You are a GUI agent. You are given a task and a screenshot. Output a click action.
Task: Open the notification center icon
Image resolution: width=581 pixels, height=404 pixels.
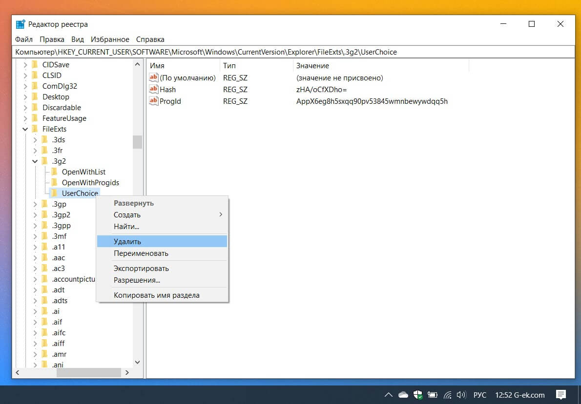[x=561, y=394]
